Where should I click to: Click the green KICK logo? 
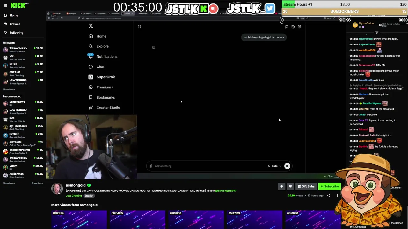[18, 5]
